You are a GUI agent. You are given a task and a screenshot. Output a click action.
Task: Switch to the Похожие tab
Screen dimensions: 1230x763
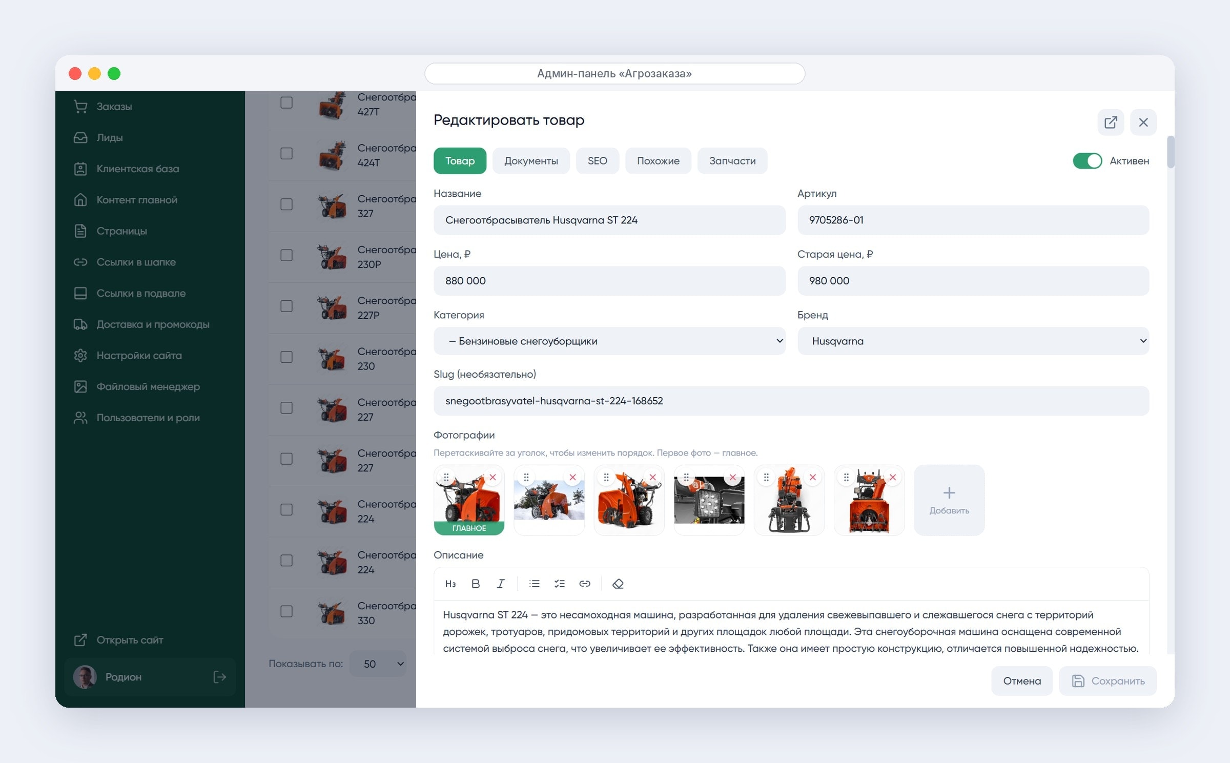[x=658, y=161]
